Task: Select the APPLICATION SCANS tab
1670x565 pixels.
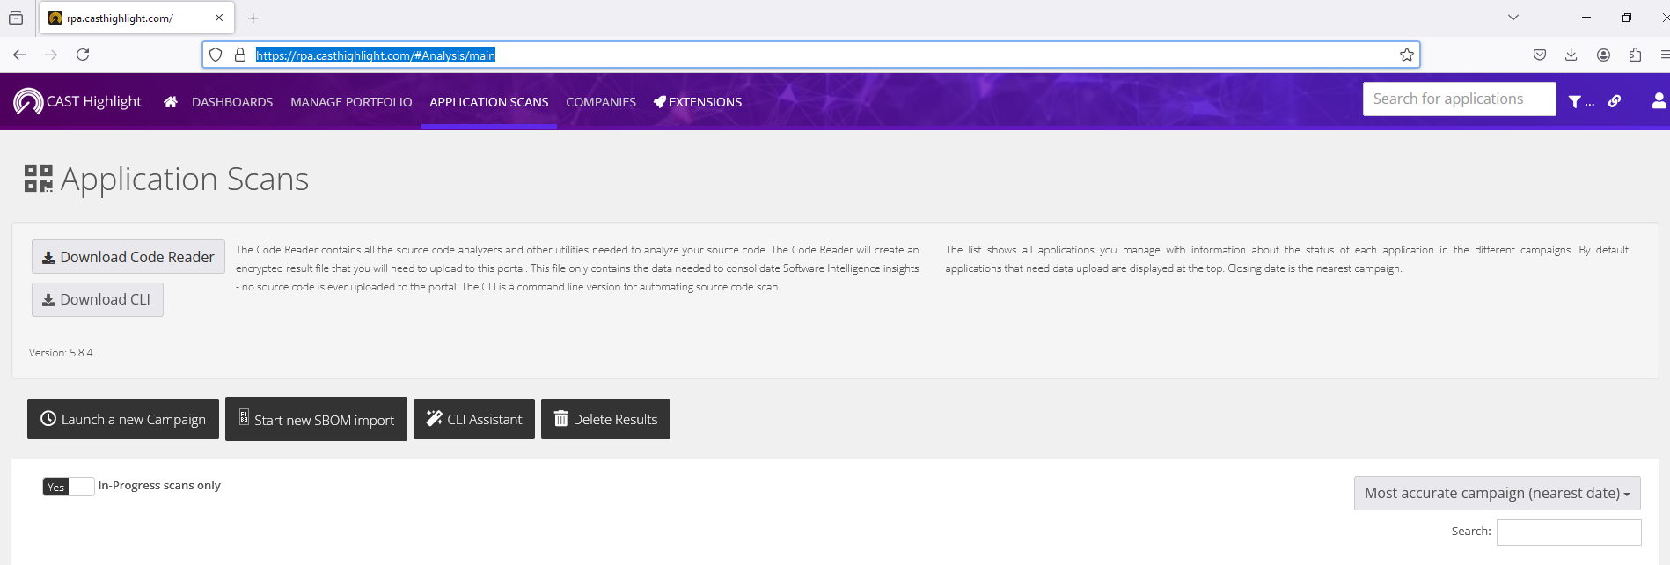Action: click(489, 102)
